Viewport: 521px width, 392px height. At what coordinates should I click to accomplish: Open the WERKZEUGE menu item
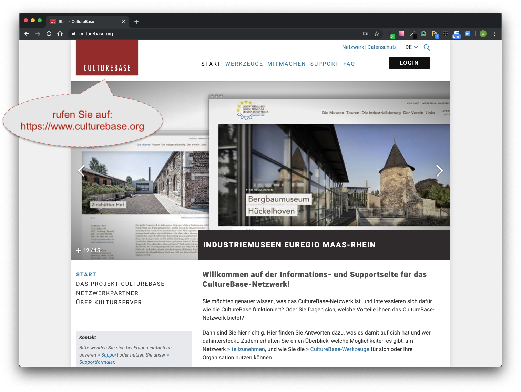244,64
